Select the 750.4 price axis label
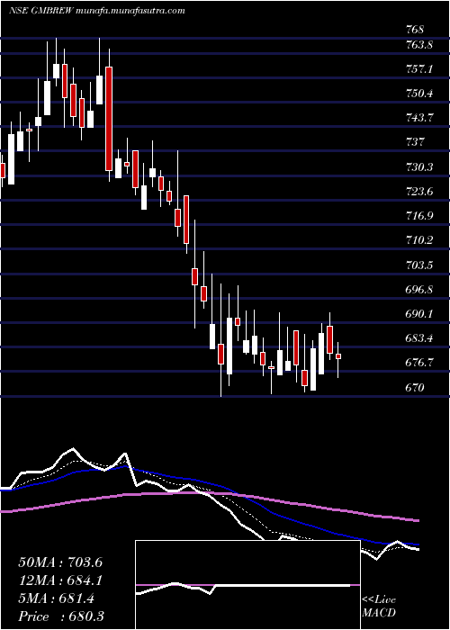450x630 pixels. tap(419, 94)
